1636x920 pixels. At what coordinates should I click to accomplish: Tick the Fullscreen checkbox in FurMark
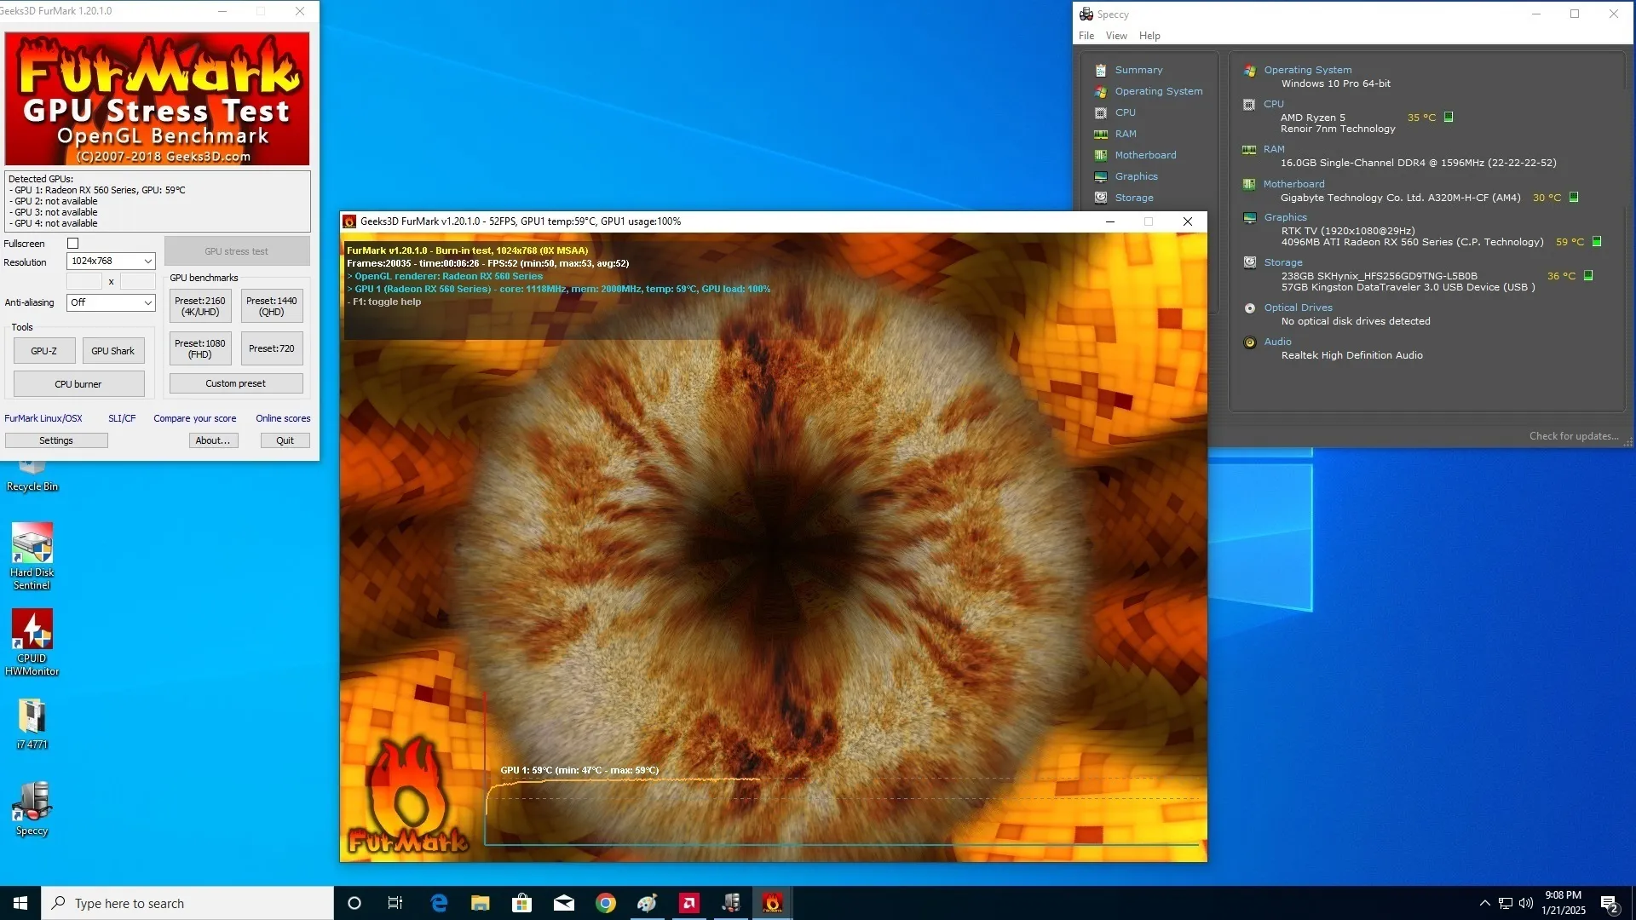[72, 244]
